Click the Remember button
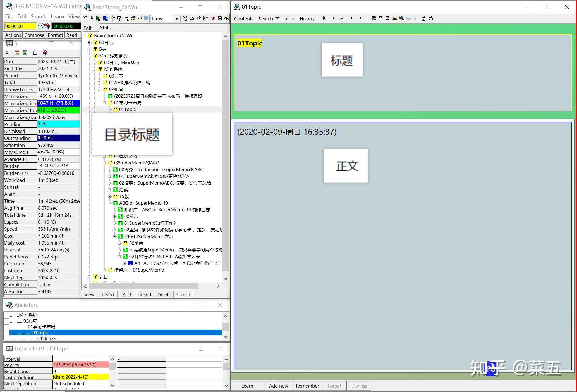 tap(307, 386)
